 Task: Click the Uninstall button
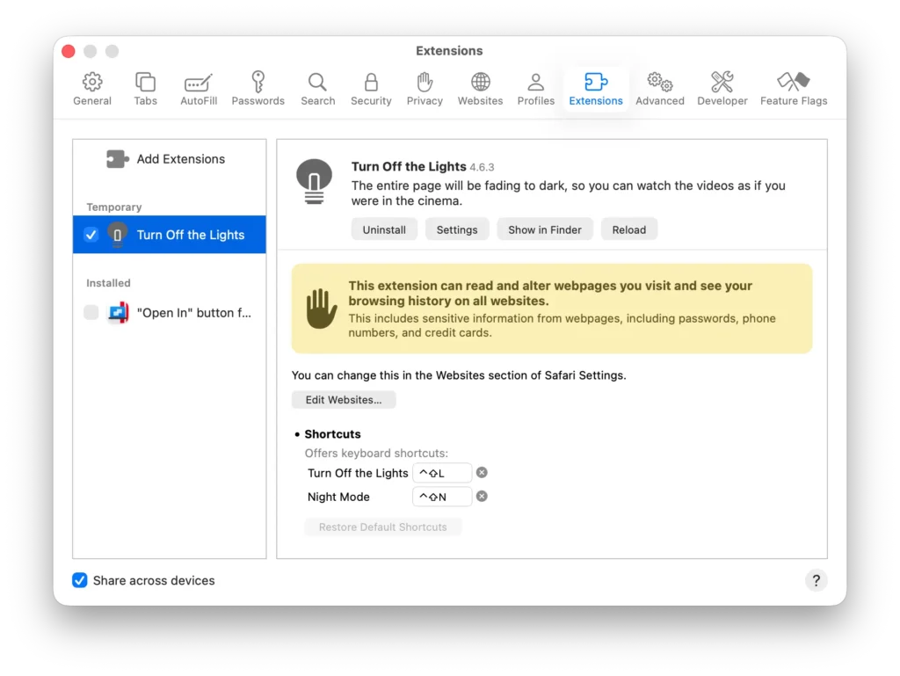coord(384,229)
